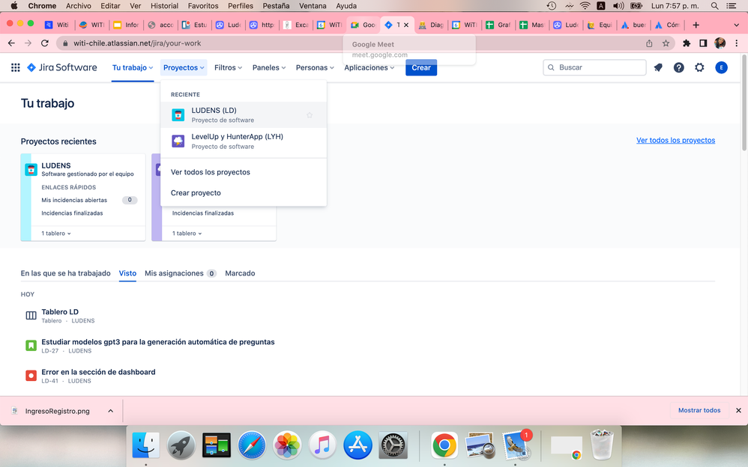This screenshot has width=748, height=467.
Task: Open the help question mark icon
Action: coord(679,67)
